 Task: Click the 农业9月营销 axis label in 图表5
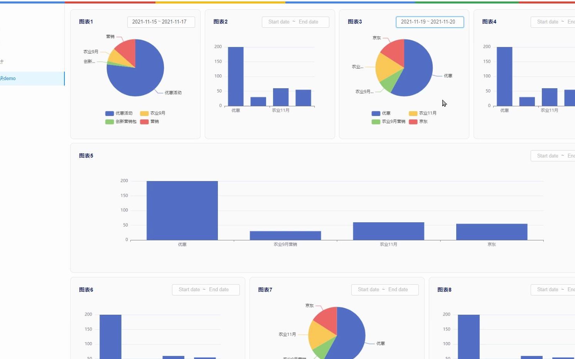(285, 245)
